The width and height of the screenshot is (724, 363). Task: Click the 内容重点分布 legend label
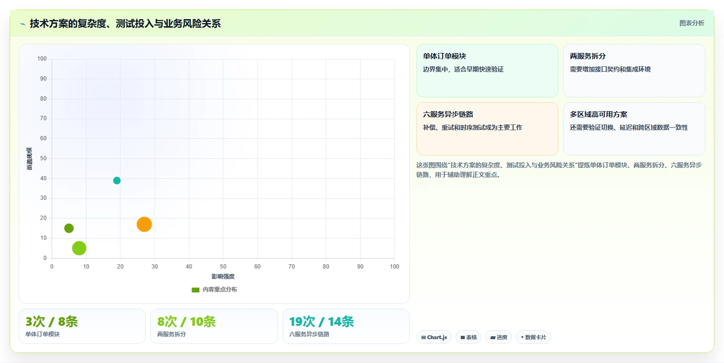pos(220,290)
